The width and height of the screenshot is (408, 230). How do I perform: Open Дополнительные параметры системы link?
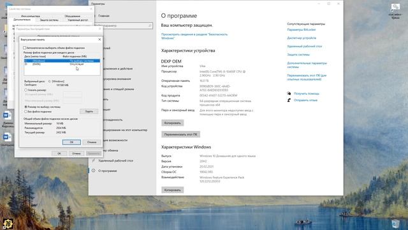pos(307,65)
